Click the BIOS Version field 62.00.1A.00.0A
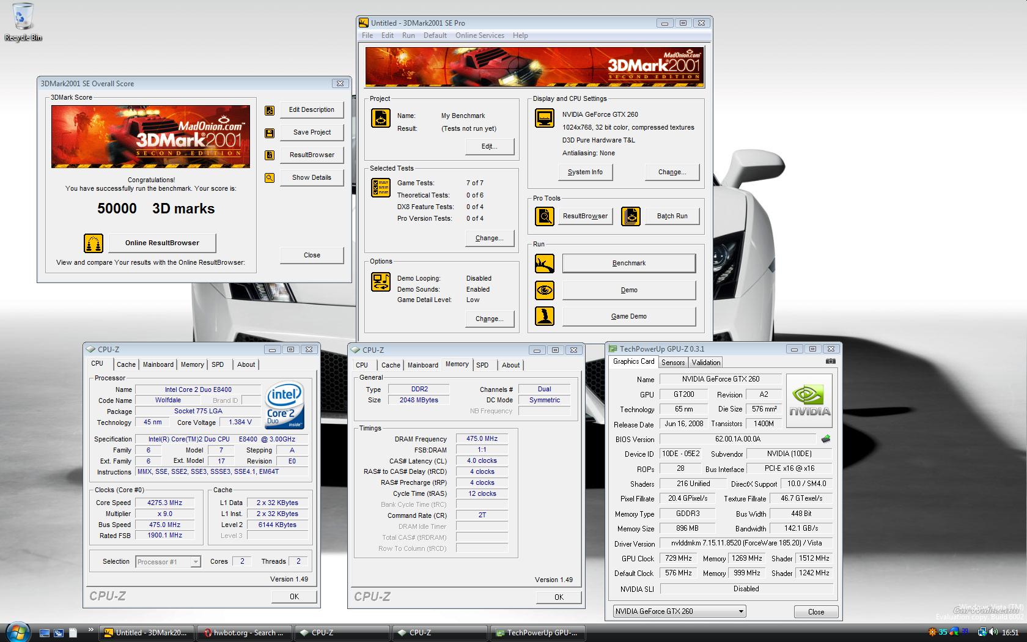Image resolution: width=1027 pixels, height=642 pixels. tap(737, 439)
